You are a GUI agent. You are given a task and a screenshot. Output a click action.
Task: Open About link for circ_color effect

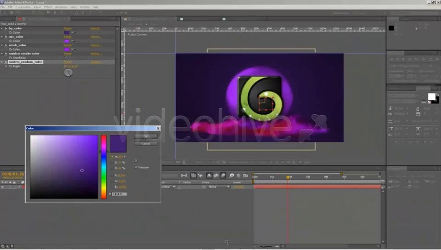point(96,37)
